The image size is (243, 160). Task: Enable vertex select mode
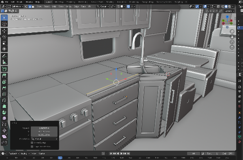26,6
